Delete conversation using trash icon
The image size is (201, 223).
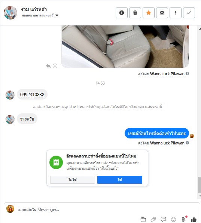[135, 13]
